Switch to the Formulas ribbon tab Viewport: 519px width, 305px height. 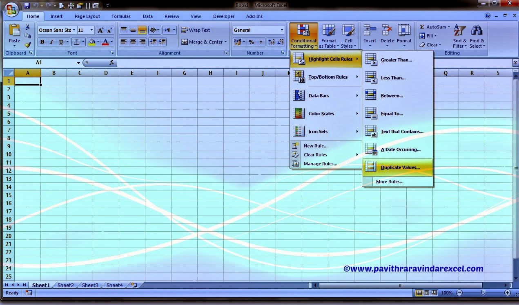pos(121,16)
